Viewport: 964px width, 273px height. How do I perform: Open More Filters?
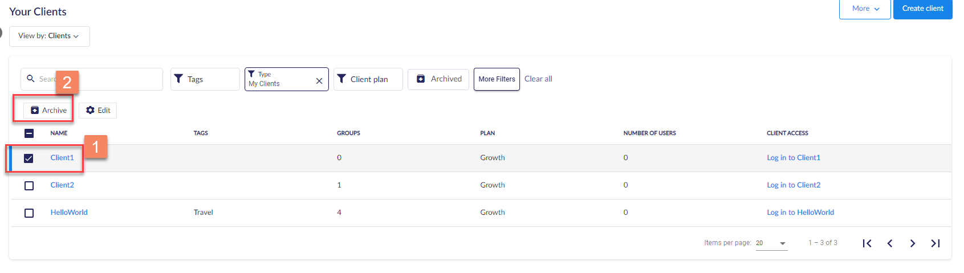pyautogui.click(x=497, y=79)
